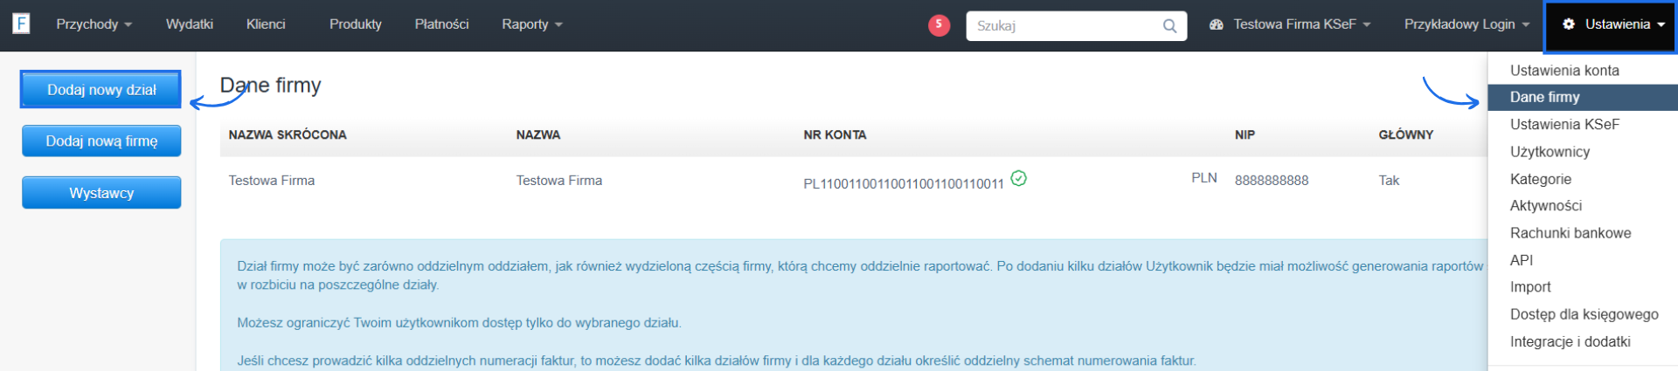This screenshot has width=1678, height=371.
Task: Click the verified account checkmark icon
Action: point(1018,178)
